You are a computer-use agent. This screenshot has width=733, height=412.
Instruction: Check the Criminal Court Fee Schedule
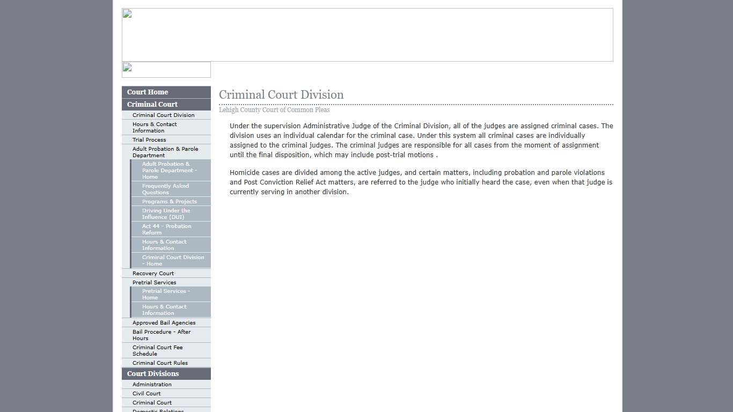[158, 350]
